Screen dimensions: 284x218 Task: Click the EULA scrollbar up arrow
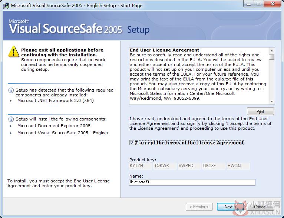click(x=272, y=50)
